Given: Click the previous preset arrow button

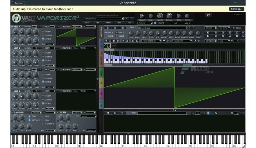Looking at the screenshot, I should click(x=127, y=19).
